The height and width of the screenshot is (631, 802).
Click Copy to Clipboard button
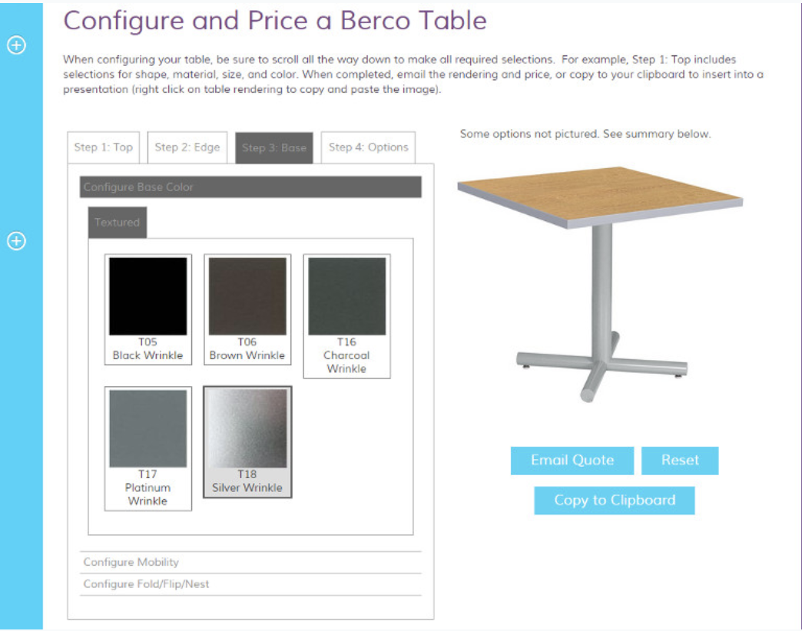pos(615,501)
